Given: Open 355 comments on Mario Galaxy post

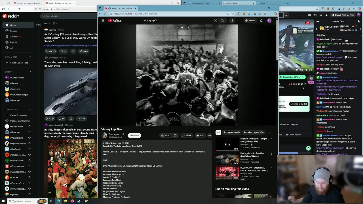Looking at the screenshot, I should coord(63,51).
